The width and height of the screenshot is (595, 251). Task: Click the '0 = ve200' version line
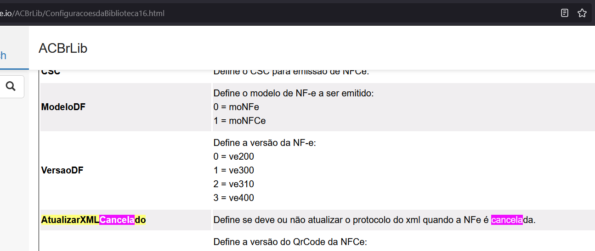234,156
